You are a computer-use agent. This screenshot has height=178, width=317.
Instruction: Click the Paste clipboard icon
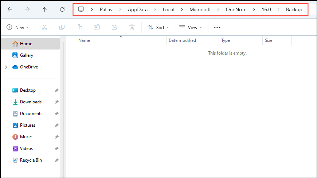pyautogui.click(x=79, y=27)
